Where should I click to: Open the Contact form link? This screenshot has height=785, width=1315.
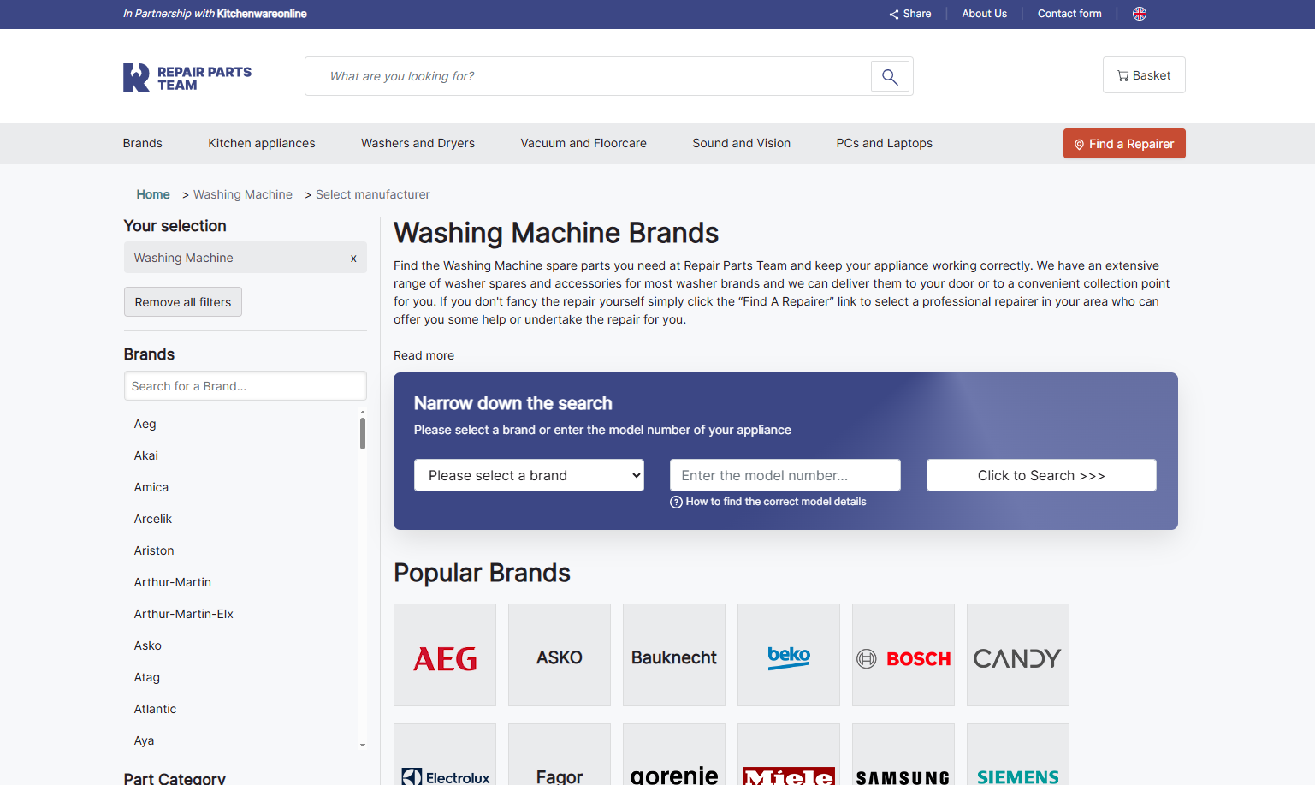click(1069, 14)
